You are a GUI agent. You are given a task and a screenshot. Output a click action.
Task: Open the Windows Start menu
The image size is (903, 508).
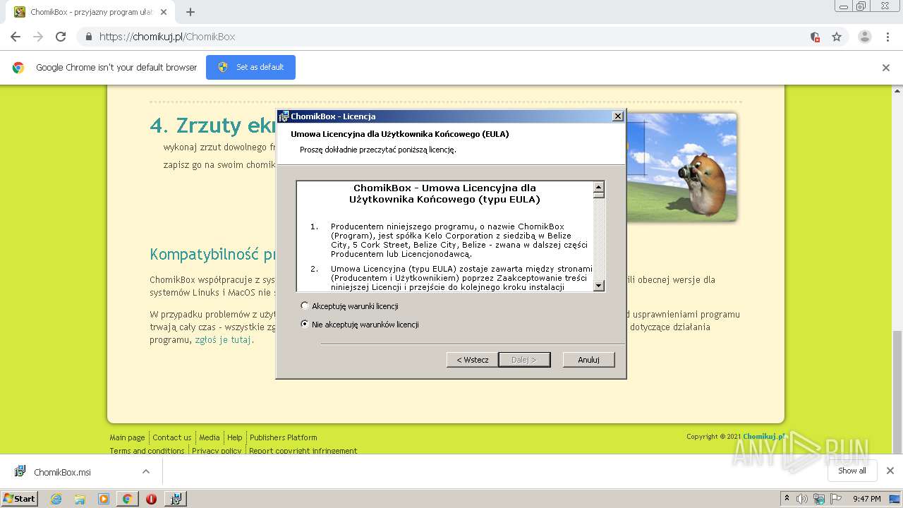click(19, 498)
